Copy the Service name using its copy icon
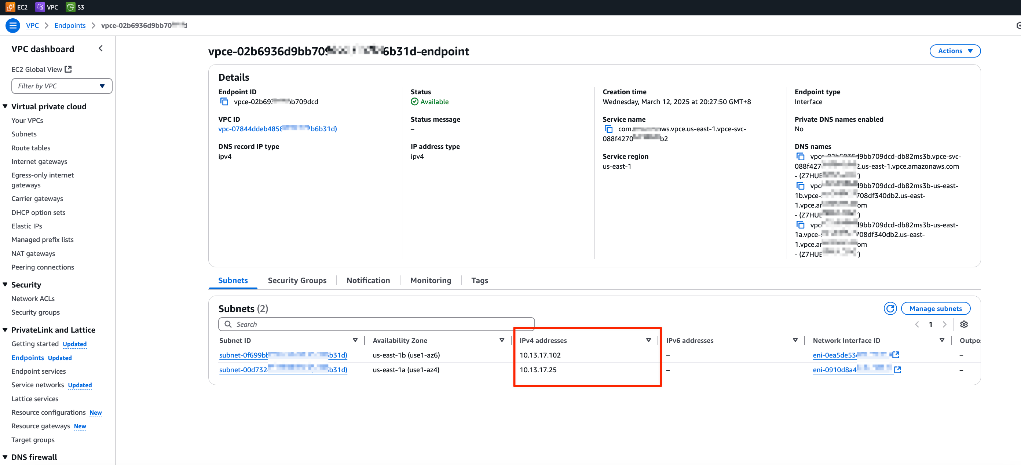The height and width of the screenshot is (465, 1021). pyautogui.click(x=608, y=129)
